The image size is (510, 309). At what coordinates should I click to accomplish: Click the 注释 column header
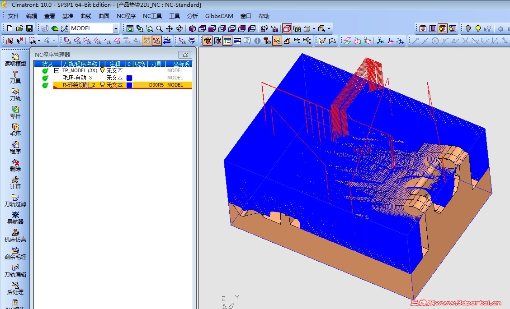[x=115, y=64]
